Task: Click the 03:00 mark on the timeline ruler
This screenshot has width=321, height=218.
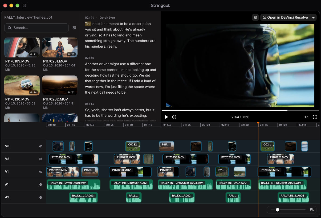Action: pos(283,125)
